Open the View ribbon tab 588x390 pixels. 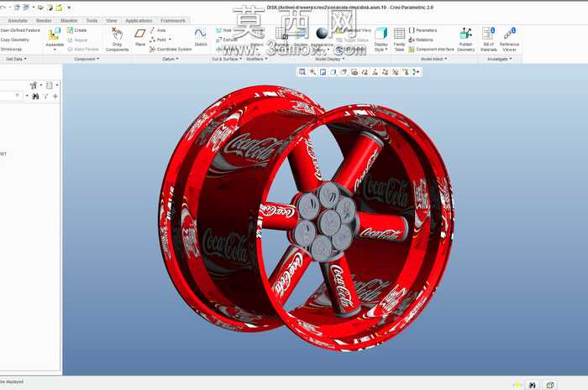coord(112,21)
